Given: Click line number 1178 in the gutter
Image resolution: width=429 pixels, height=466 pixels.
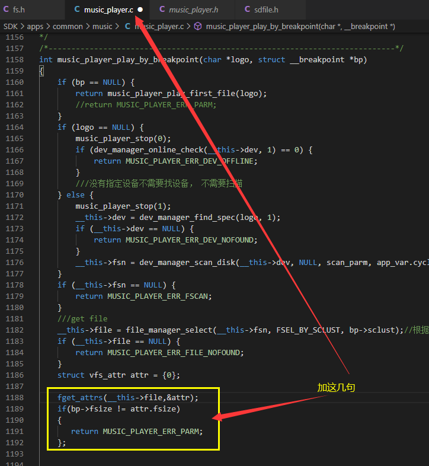Looking at the screenshot, I should coord(15,285).
